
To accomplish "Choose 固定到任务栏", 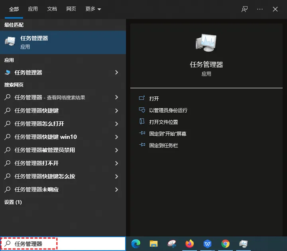I will click(x=164, y=146).
